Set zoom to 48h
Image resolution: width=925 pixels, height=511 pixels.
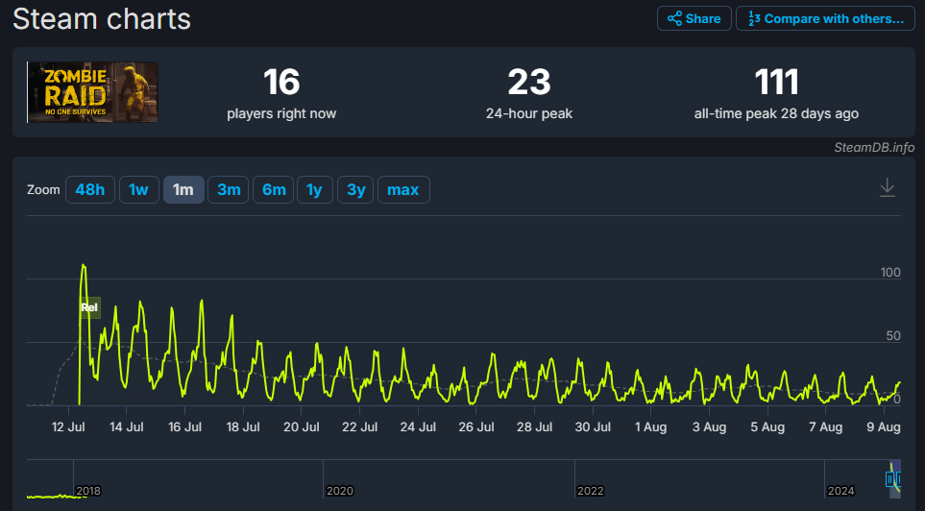pyautogui.click(x=90, y=189)
